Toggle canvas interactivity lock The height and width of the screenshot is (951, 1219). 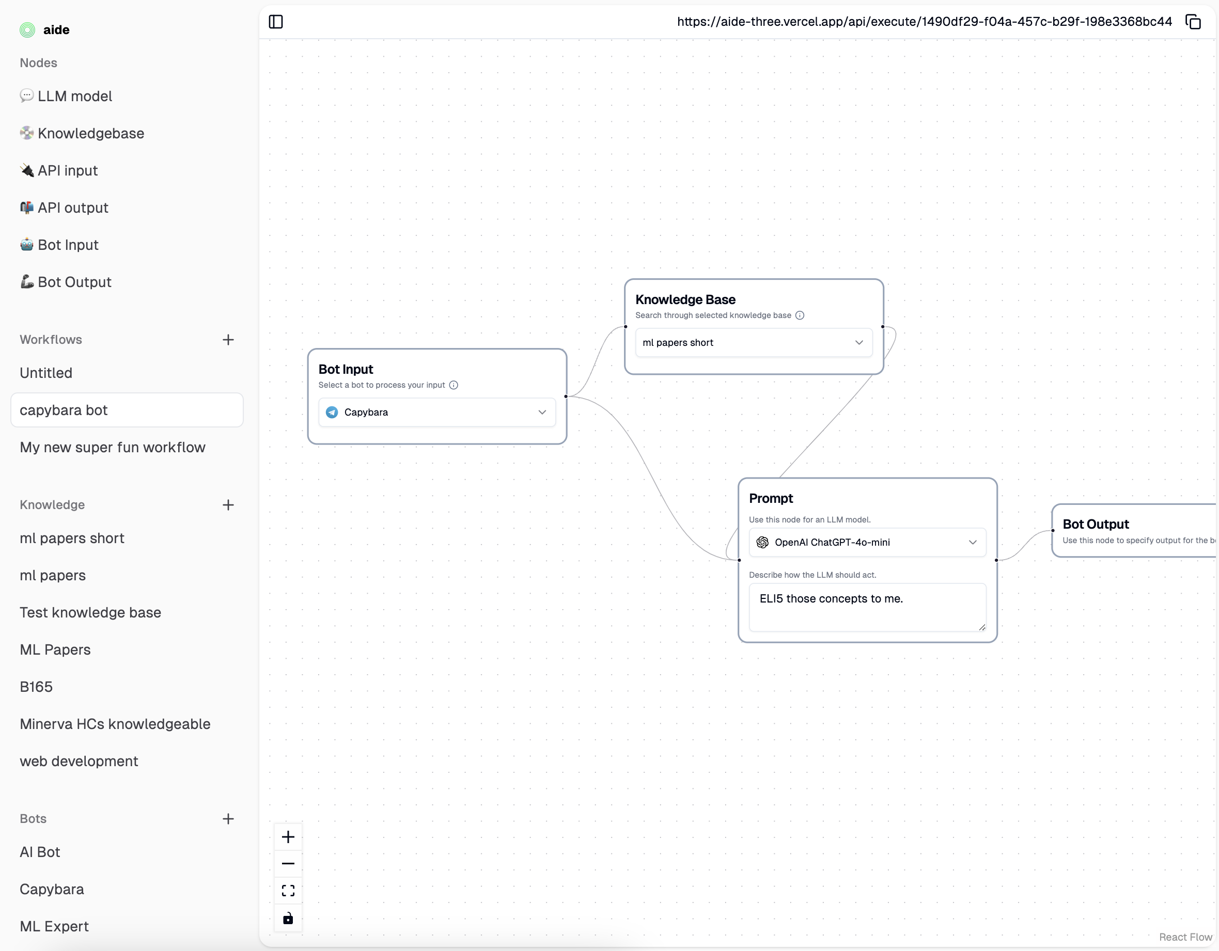(x=288, y=918)
